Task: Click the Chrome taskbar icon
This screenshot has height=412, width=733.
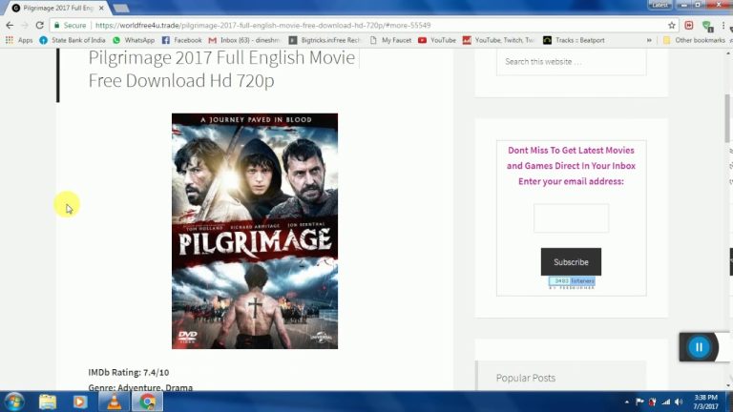Action: pyautogui.click(x=147, y=402)
